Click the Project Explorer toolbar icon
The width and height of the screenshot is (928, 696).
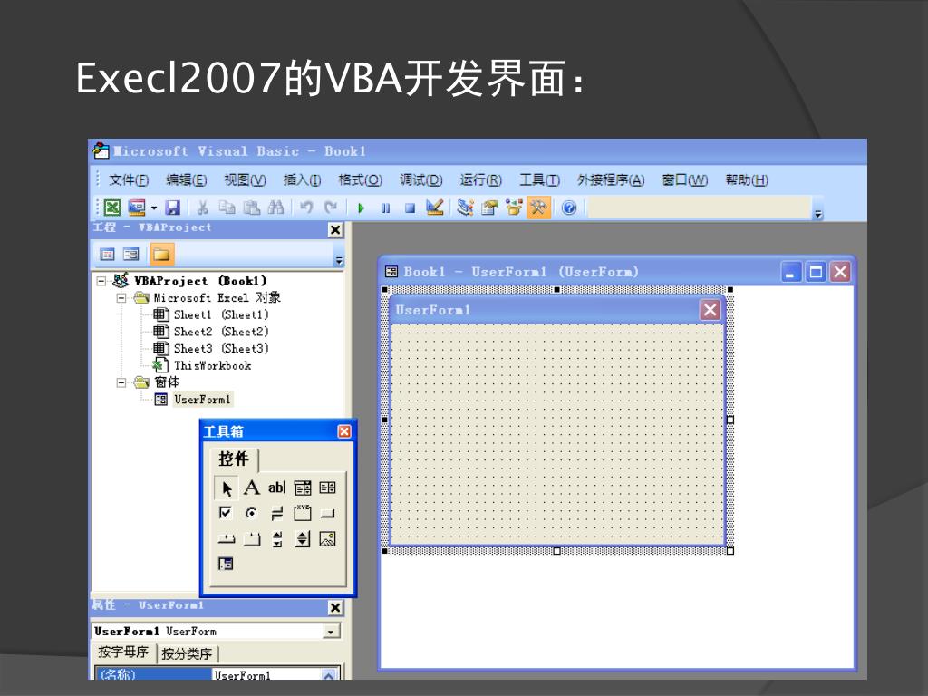465,208
